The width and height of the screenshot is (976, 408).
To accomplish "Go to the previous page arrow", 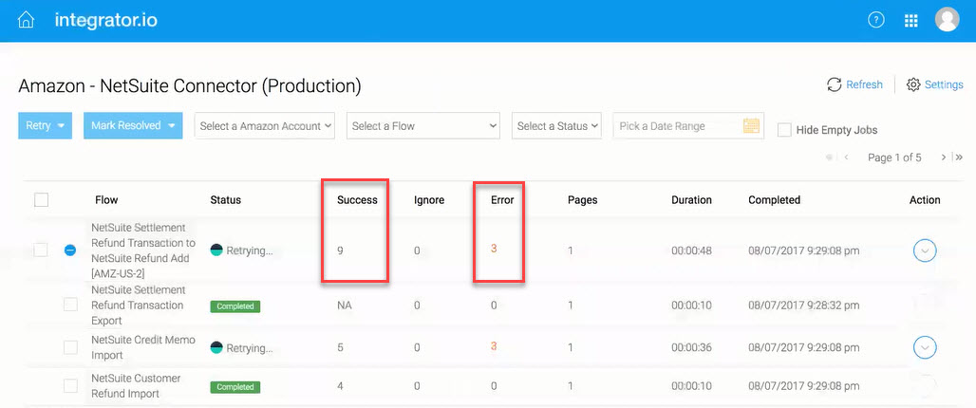I will coord(847,158).
